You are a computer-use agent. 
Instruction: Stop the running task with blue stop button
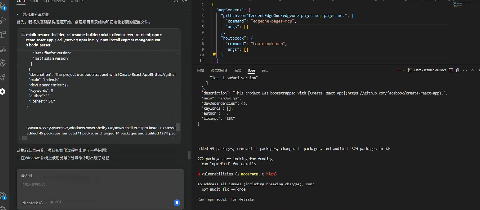click(x=177, y=203)
